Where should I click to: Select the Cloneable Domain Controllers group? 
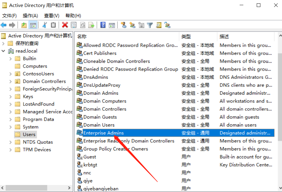[117, 61]
